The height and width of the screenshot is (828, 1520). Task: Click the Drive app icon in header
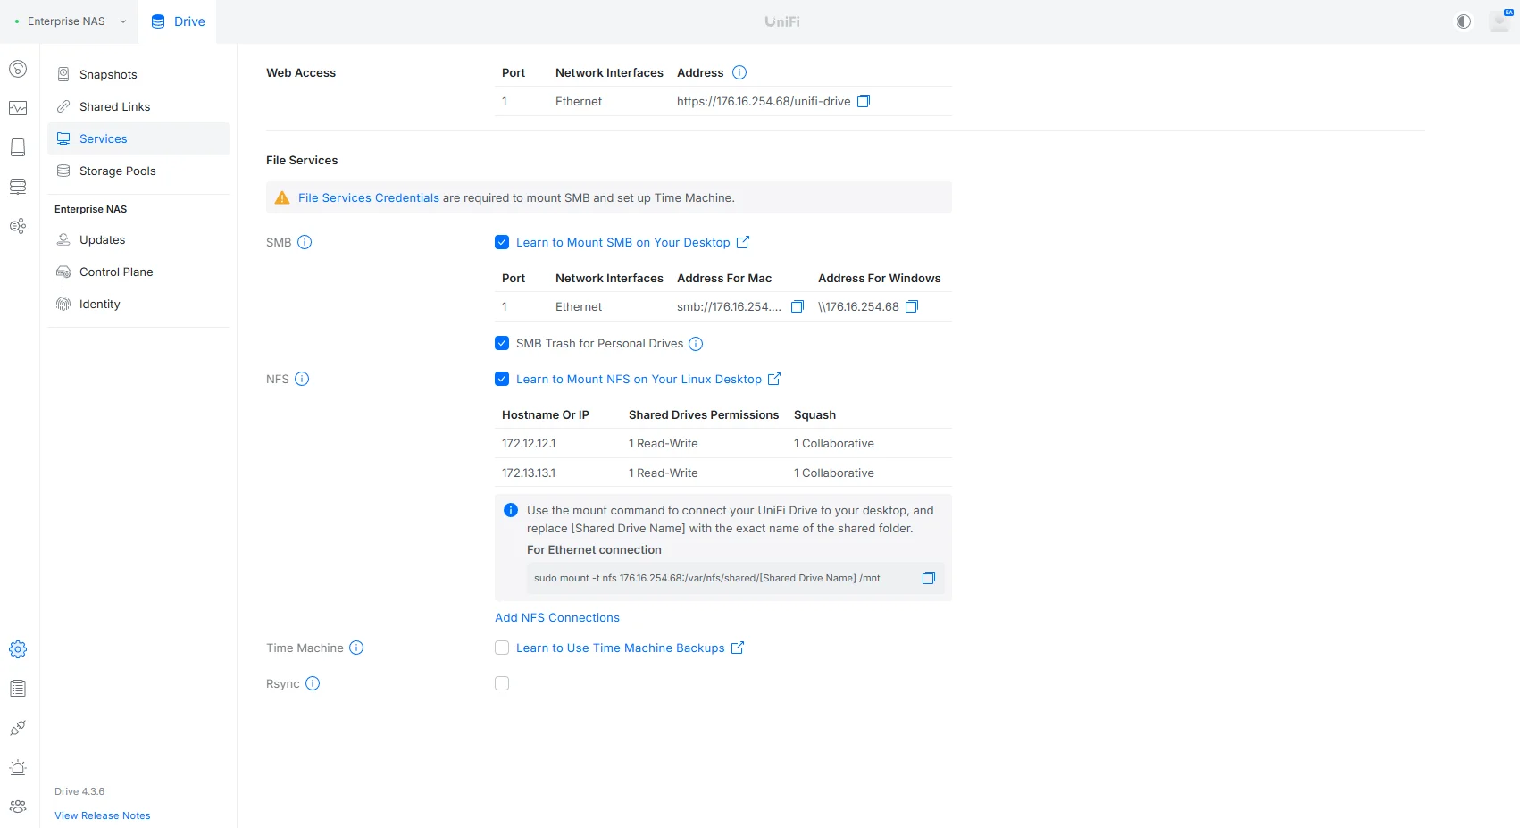[158, 21]
